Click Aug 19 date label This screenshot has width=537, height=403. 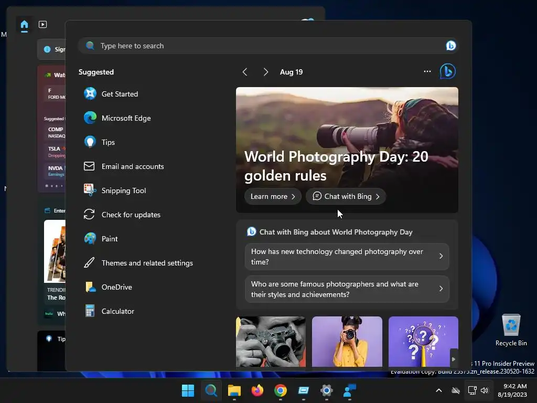(x=291, y=72)
